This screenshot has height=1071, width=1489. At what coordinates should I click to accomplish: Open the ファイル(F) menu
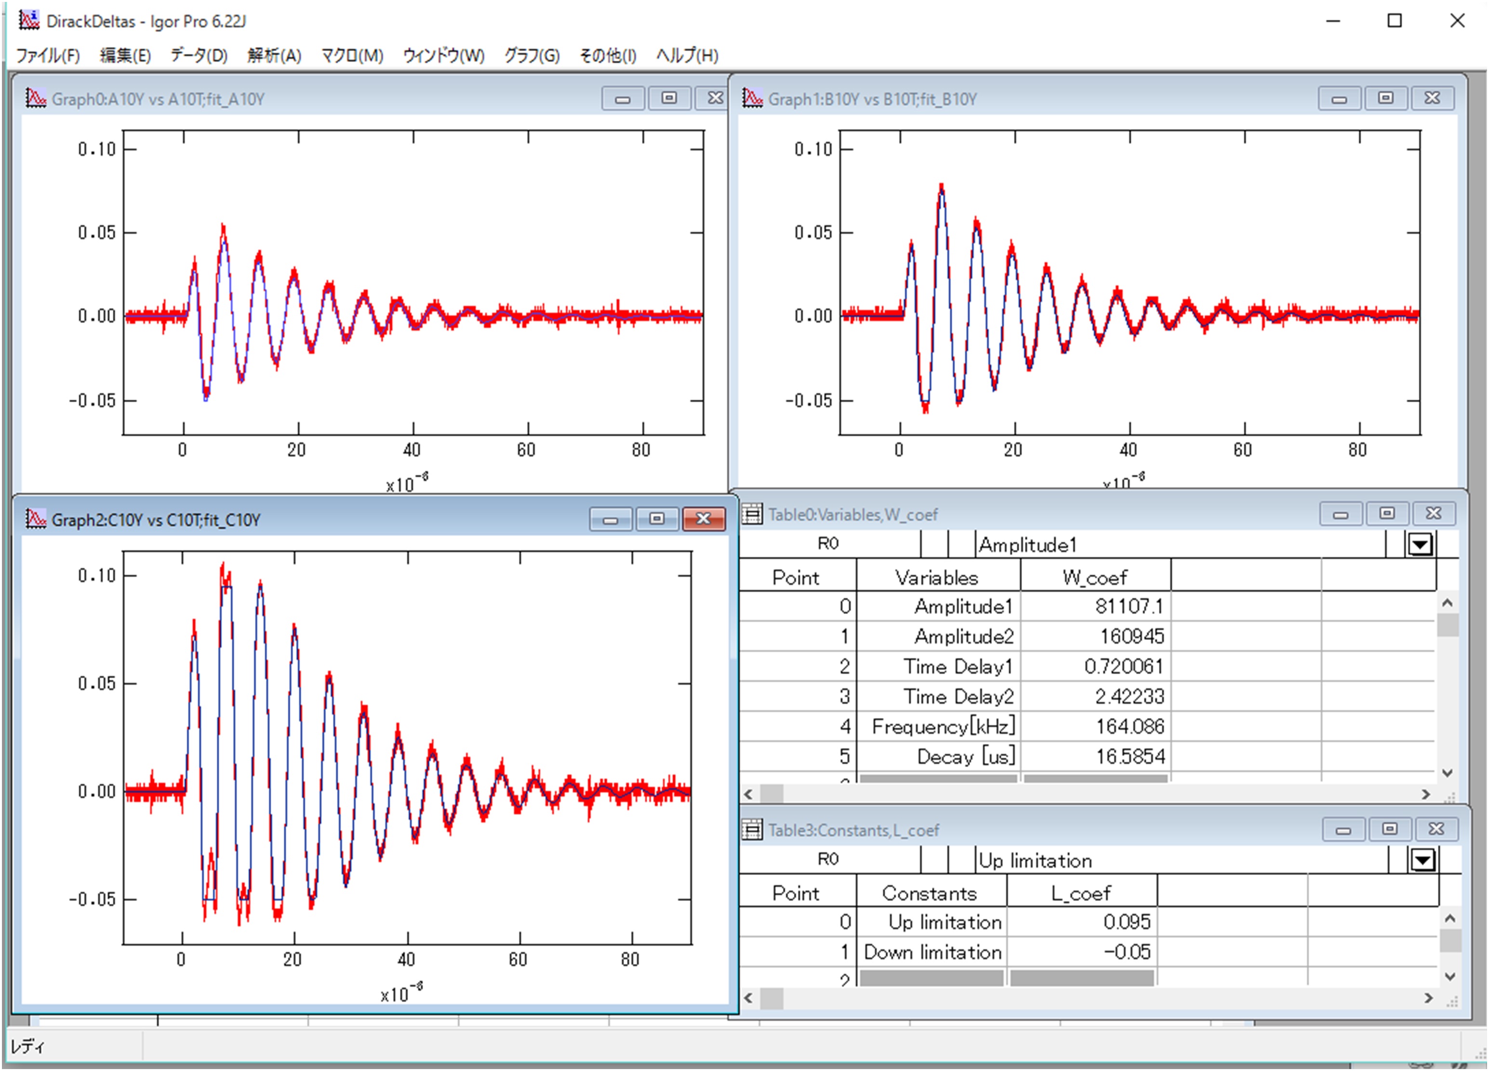click(x=48, y=56)
